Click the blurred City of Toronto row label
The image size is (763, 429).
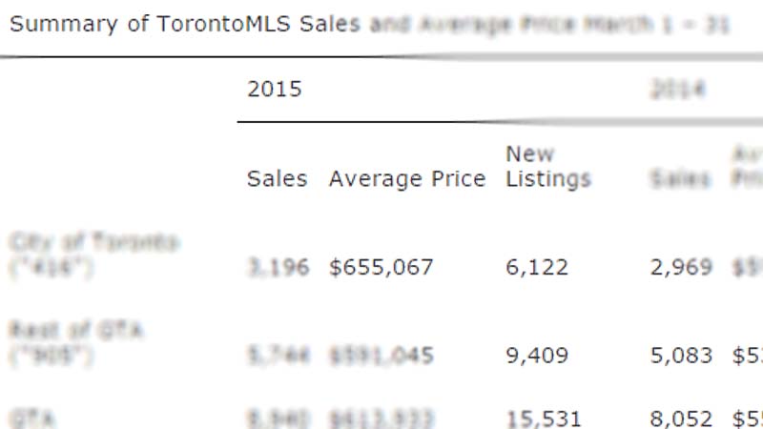[94, 255]
